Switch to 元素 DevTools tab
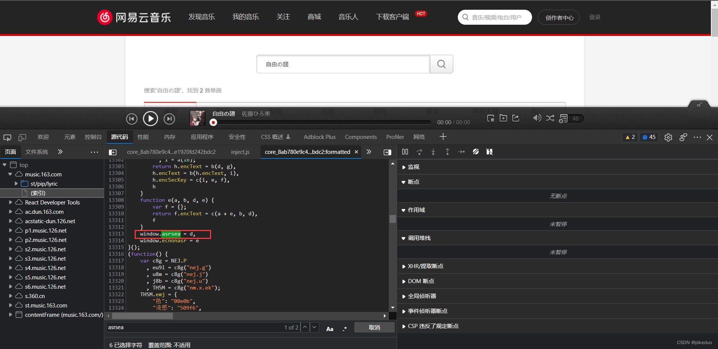This screenshot has height=349, width=718. click(x=69, y=137)
